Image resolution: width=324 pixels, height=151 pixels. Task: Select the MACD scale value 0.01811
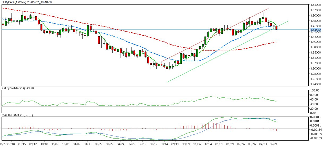point(316,121)
